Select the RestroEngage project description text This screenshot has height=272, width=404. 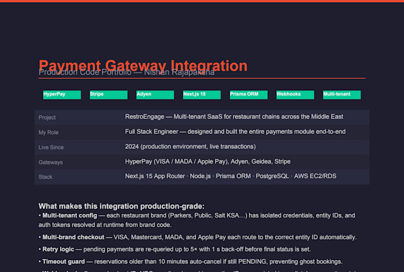[234, 117]
